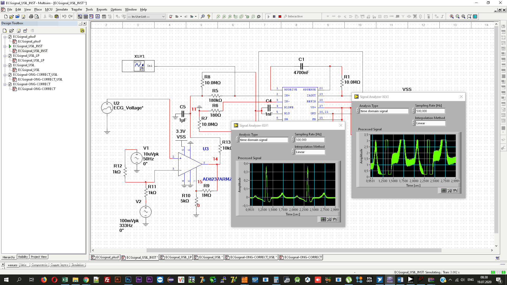Click the New design toolbar icon
Screen dimensions: 507x285
[6, 16]
